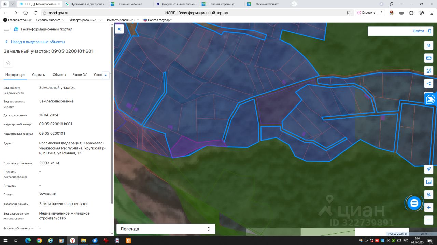Open the support chat bubble

tap(414, 203)
